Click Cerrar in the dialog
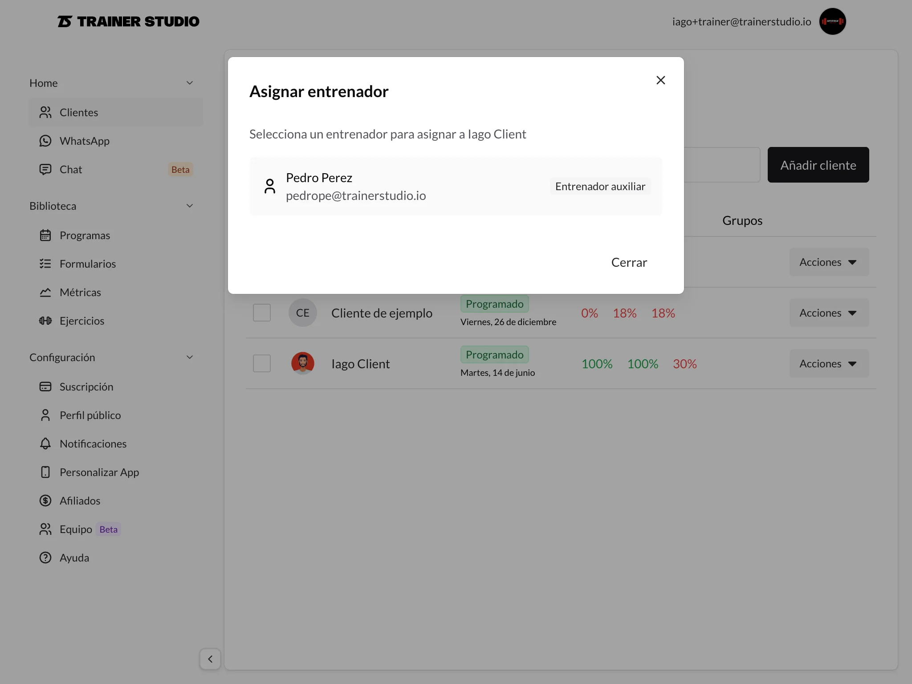 tap(629, 262)
